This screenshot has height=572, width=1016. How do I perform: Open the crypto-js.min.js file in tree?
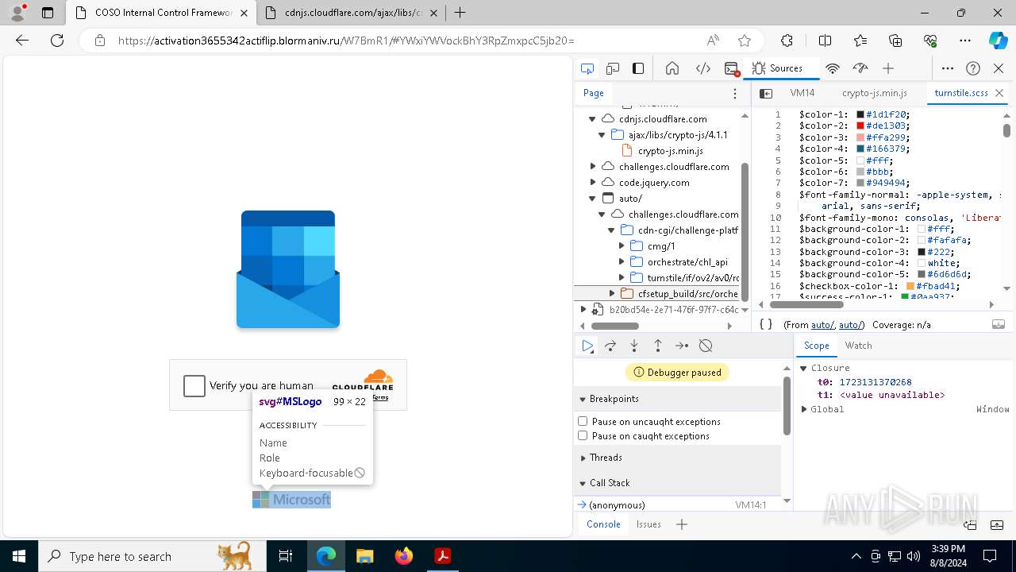click(670, 150)
